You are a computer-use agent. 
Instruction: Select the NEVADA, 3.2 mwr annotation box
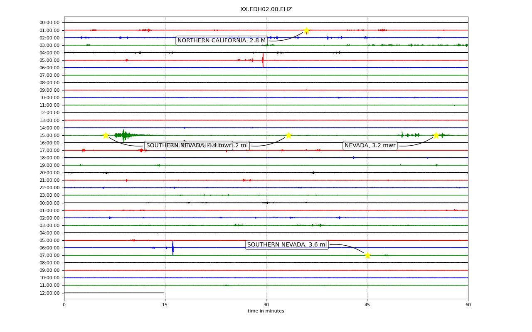[370, 146]
